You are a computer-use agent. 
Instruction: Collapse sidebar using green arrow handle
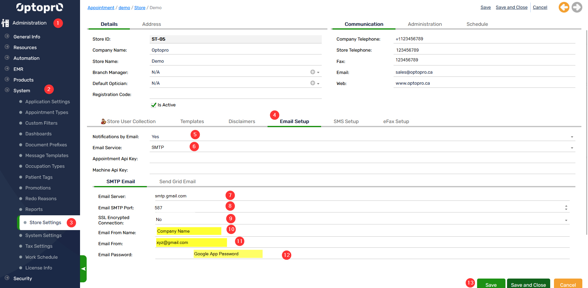pos(83,268)
